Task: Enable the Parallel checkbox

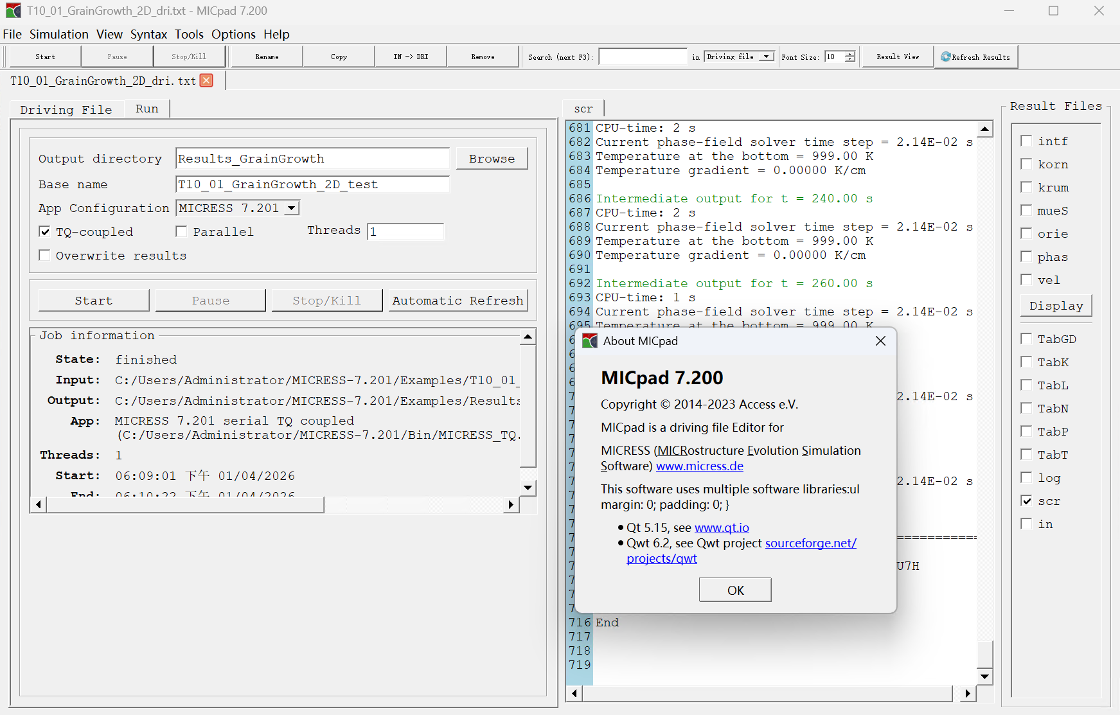Action: (x=182, y=232)
